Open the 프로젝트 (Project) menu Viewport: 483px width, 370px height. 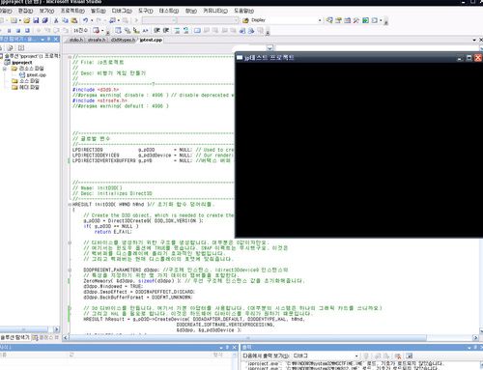(72, 11)
